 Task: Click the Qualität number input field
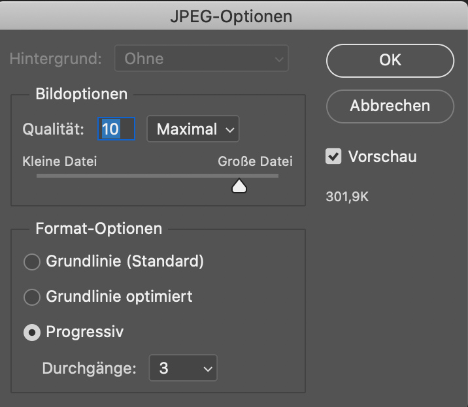click(x=116, y=129)
